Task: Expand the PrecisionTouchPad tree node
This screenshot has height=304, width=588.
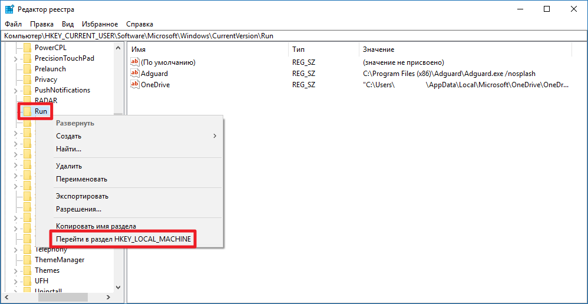Action: (x=16, y=58)
